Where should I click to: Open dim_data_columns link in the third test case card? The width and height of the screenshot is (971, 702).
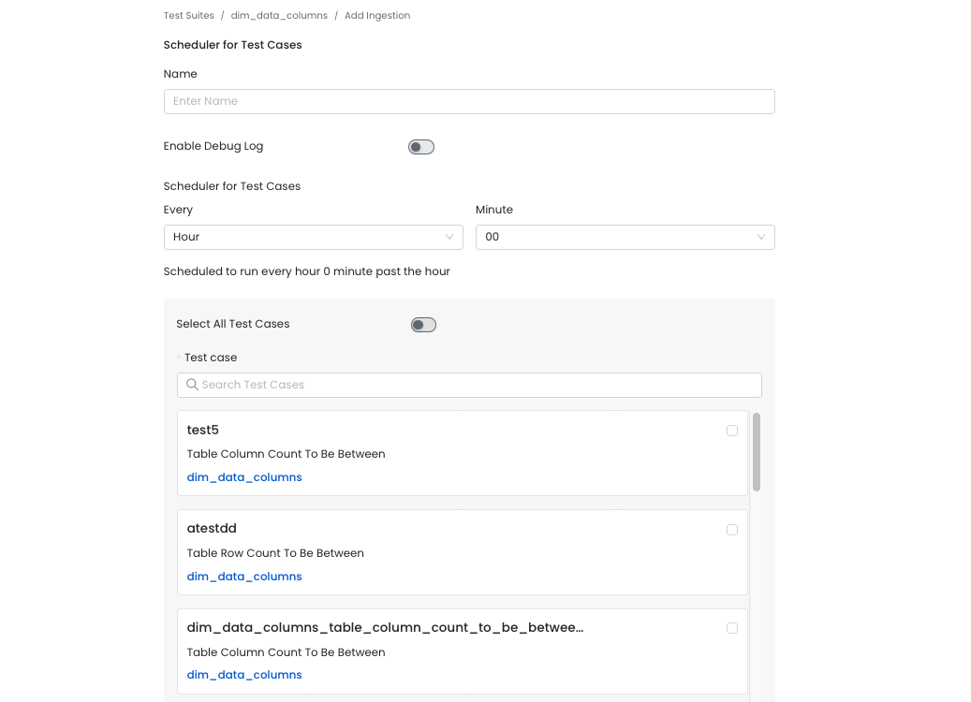point(244,675)
